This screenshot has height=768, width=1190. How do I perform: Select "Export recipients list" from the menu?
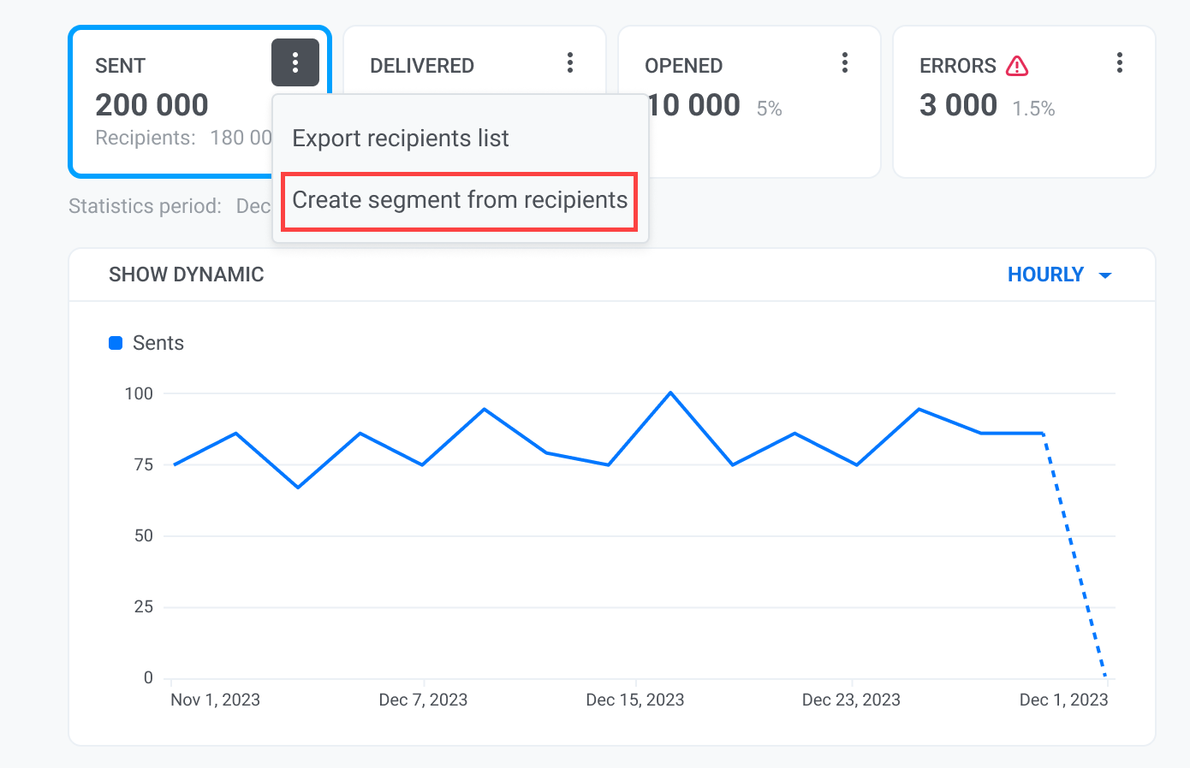[x=400, y=138]
